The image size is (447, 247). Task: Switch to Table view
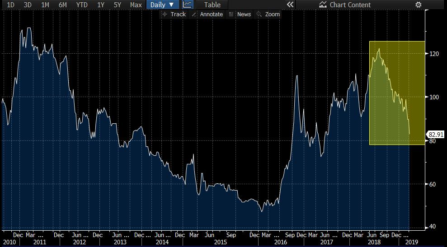[x=212, y=5]
